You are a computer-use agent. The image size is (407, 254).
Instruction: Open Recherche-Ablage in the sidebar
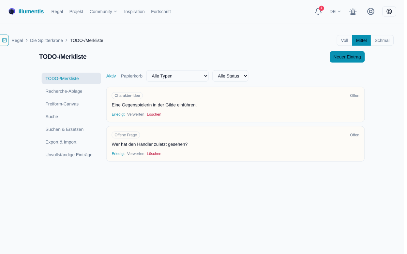71,91
